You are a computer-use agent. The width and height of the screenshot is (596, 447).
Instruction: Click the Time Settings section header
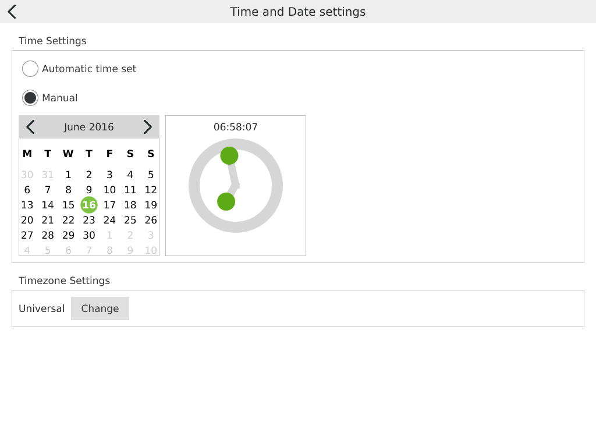tap(52, 41)
